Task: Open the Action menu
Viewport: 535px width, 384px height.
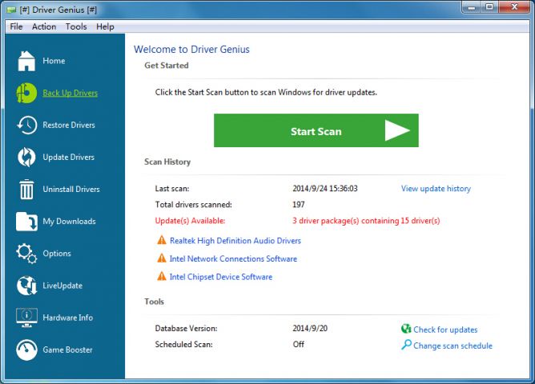Action: [44, 26]
